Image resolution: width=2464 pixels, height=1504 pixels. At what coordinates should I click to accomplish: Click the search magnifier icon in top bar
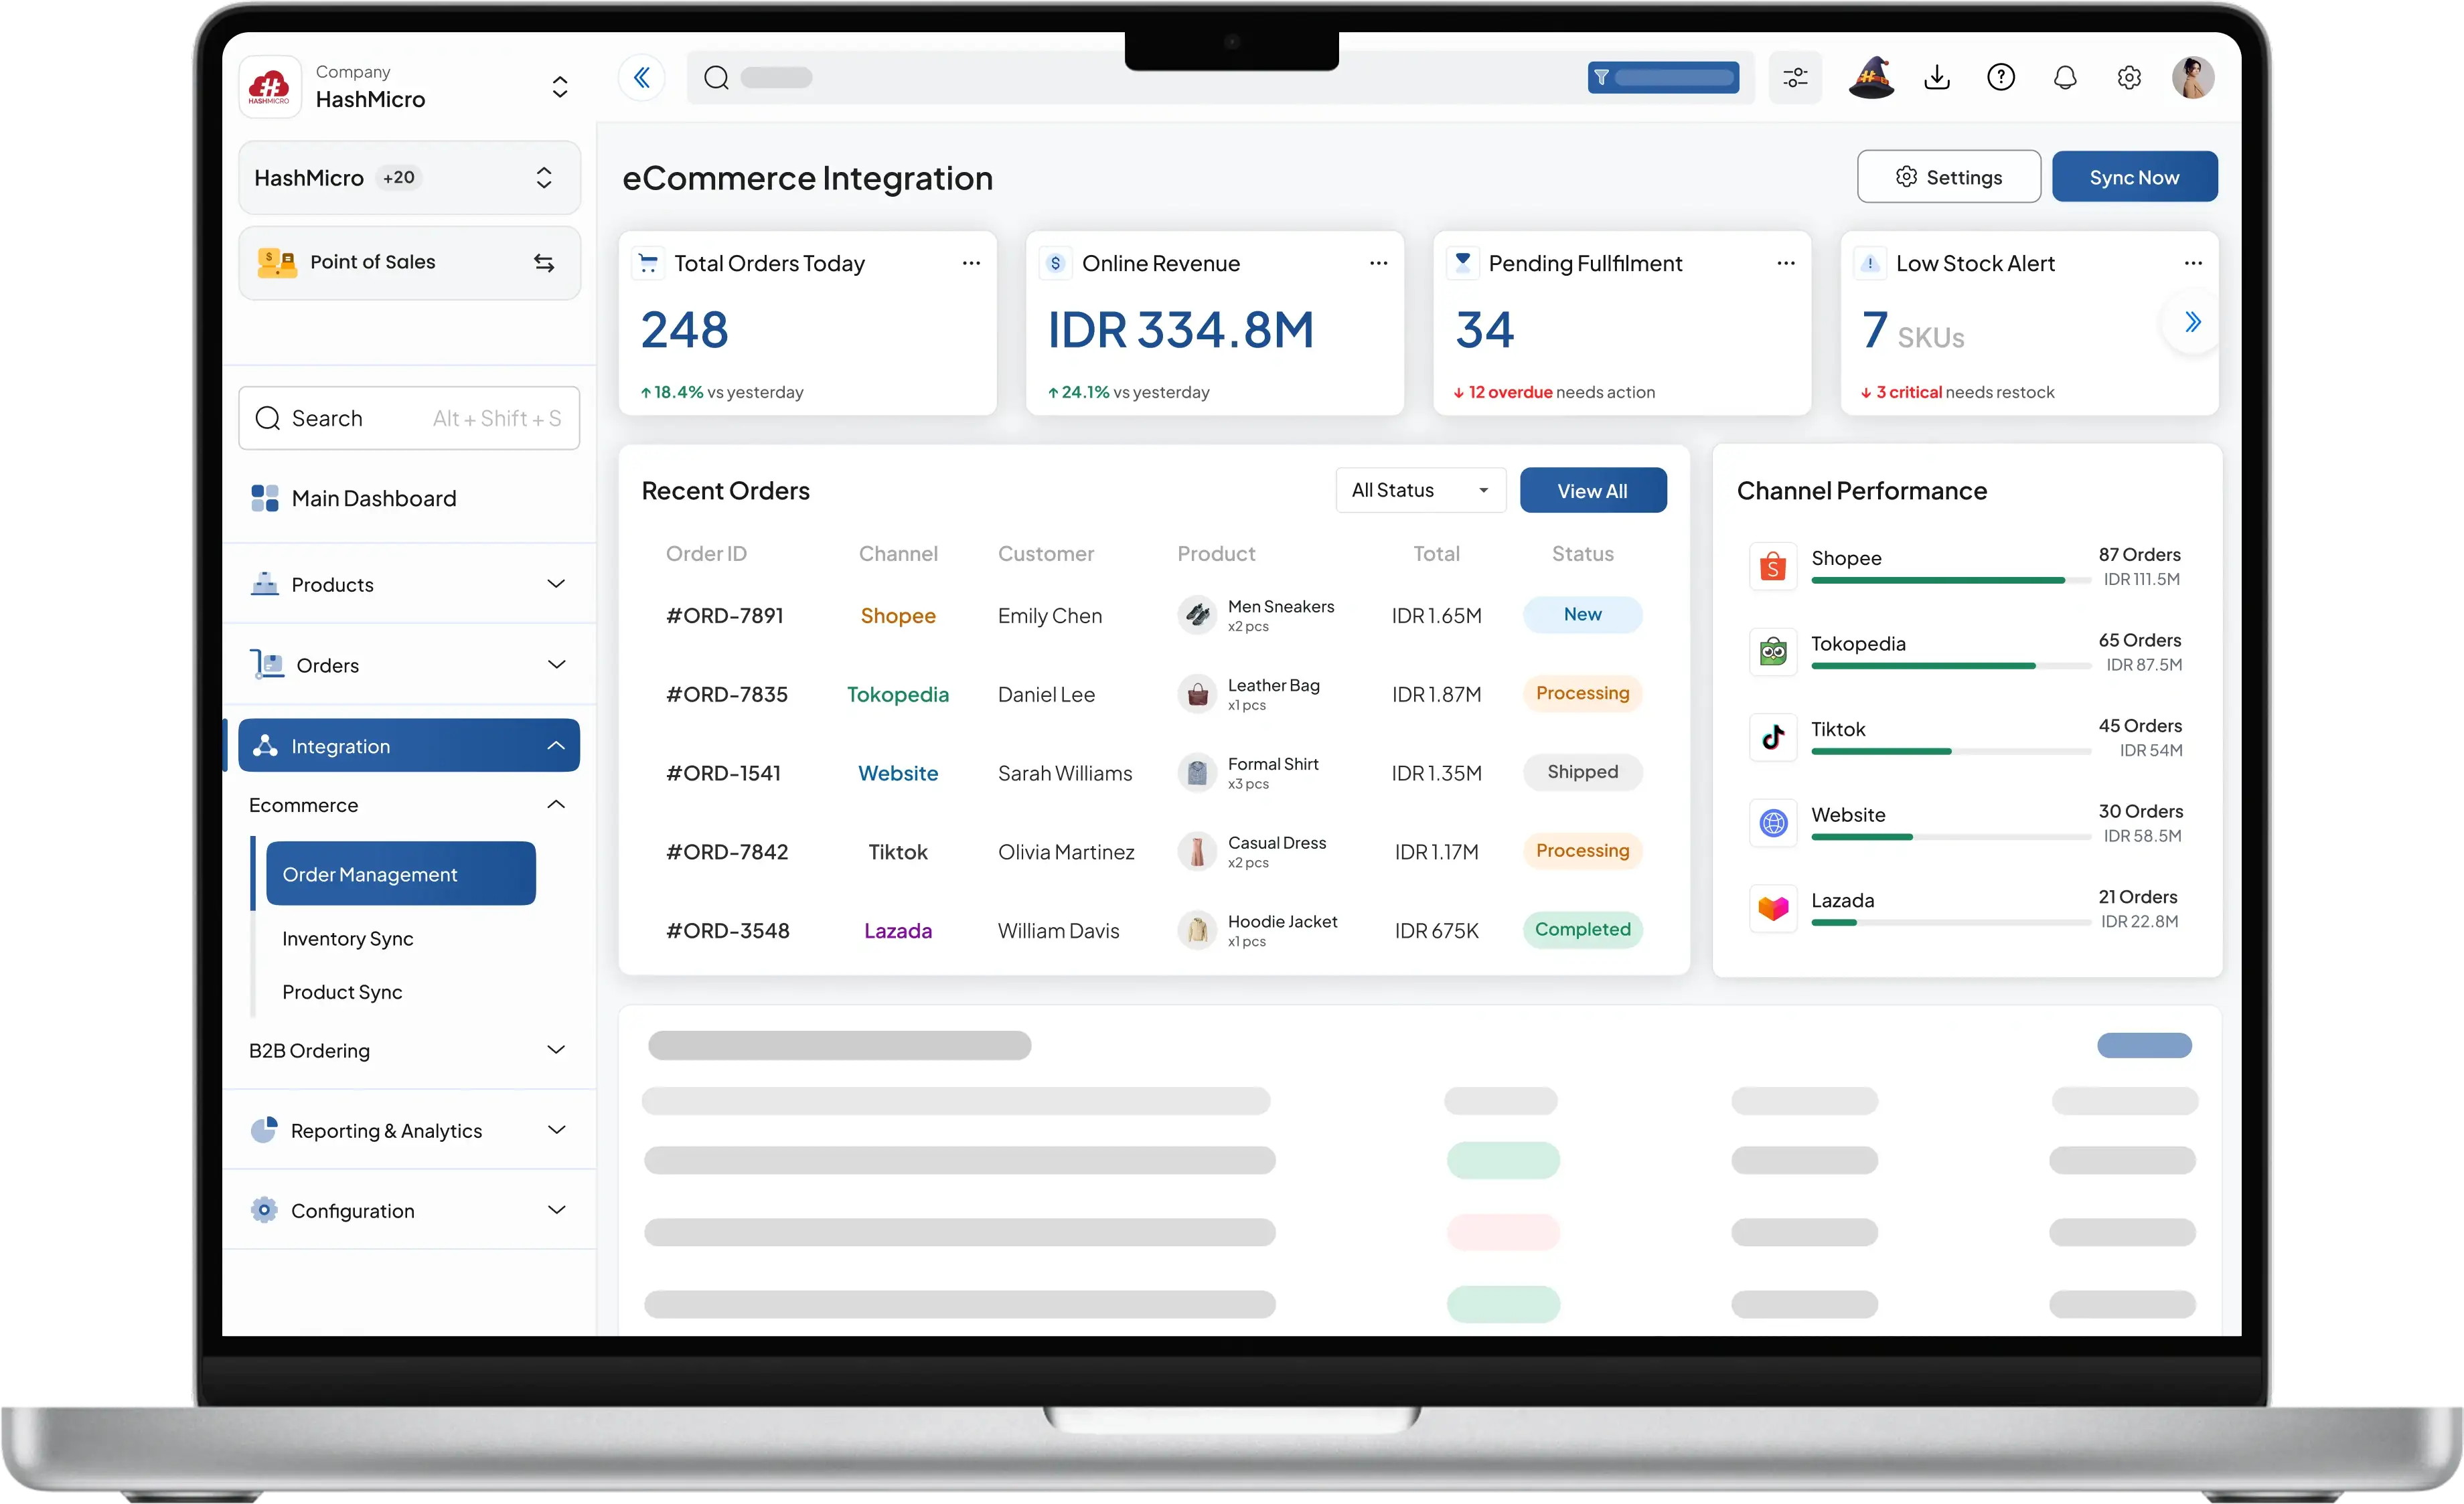pos(716,77)
